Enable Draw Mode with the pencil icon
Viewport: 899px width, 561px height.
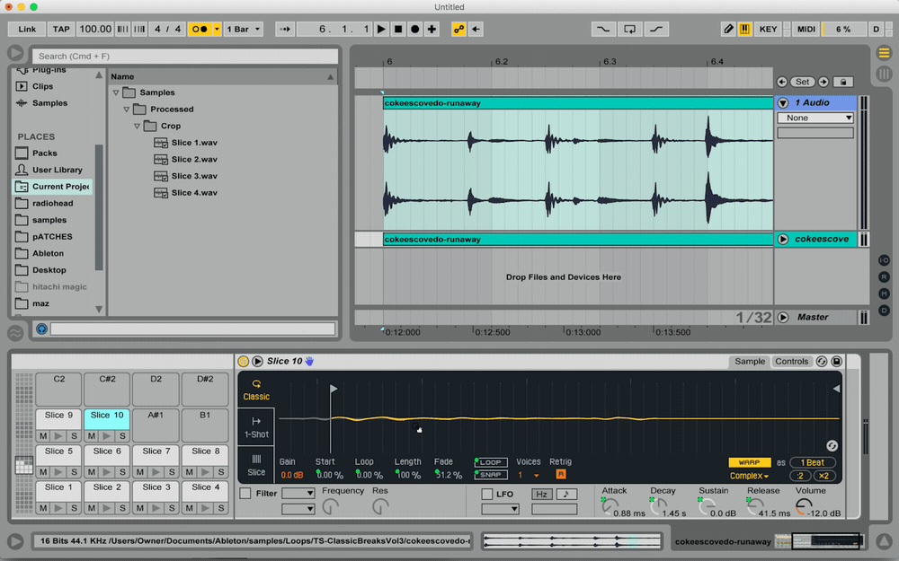[x=727, y=29]
